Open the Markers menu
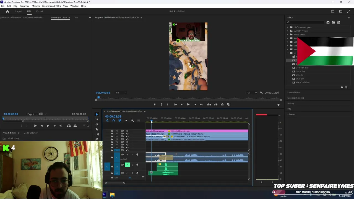 pos(36,6)
